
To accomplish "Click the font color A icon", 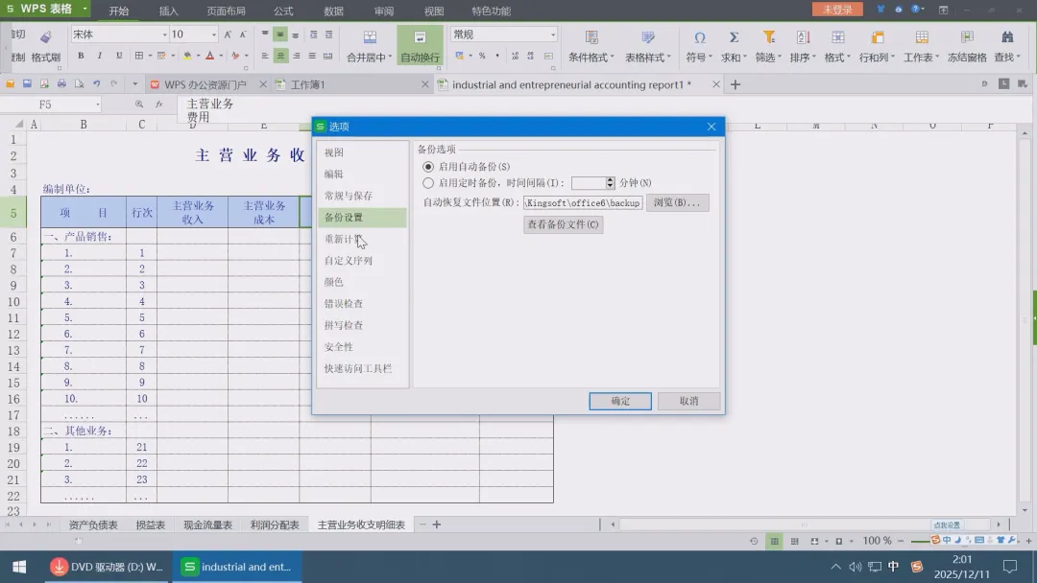I will 210,57.
